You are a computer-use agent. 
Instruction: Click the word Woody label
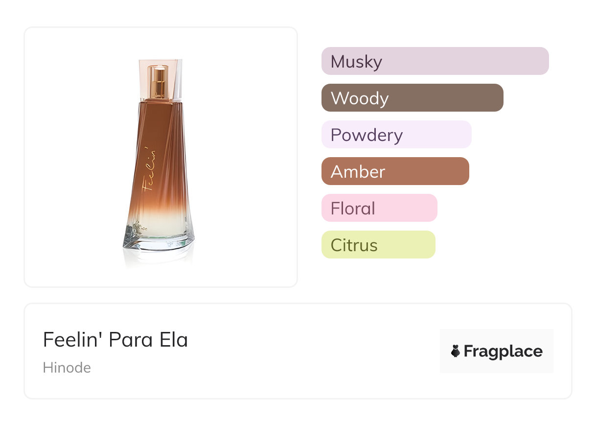[360, 98]
